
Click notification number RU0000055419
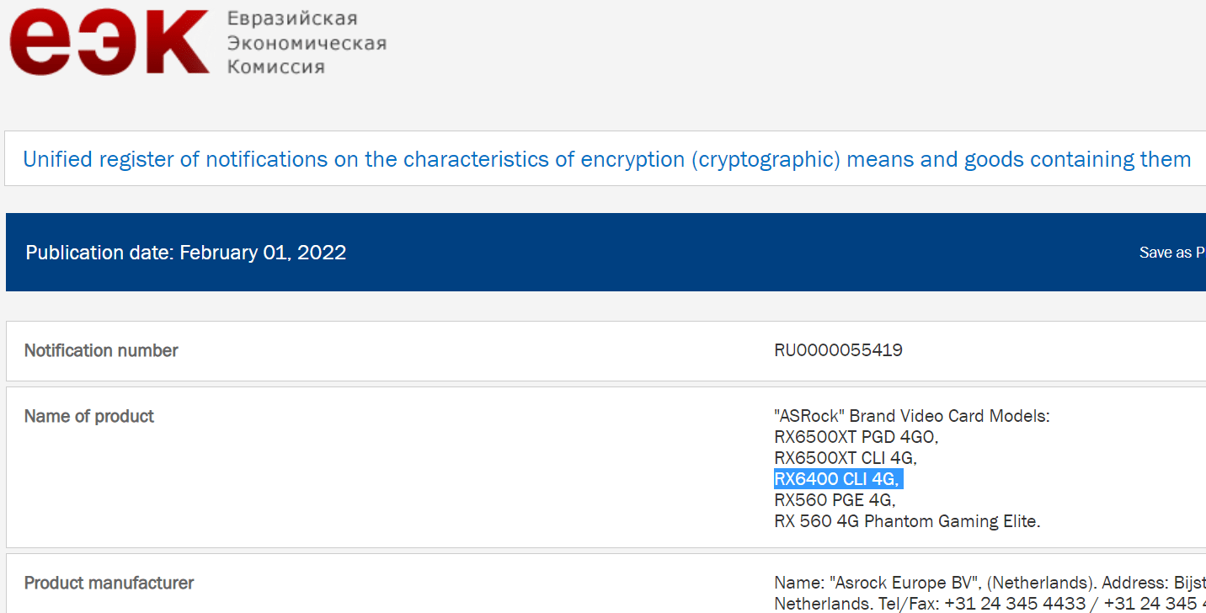pos(838,350)
